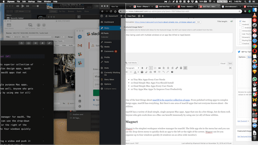
Task: Toggle Bold in the WordPress editor toolbar
Action: point(142,68)
